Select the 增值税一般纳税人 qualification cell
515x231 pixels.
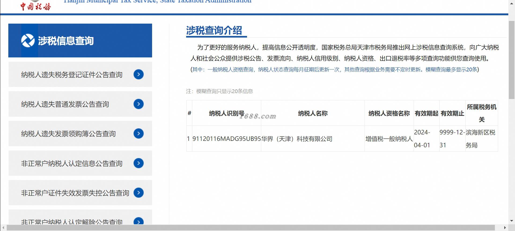(x=389, y=139)
